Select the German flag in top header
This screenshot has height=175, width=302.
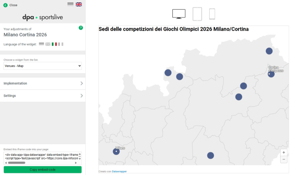click(x=70, y=4)
